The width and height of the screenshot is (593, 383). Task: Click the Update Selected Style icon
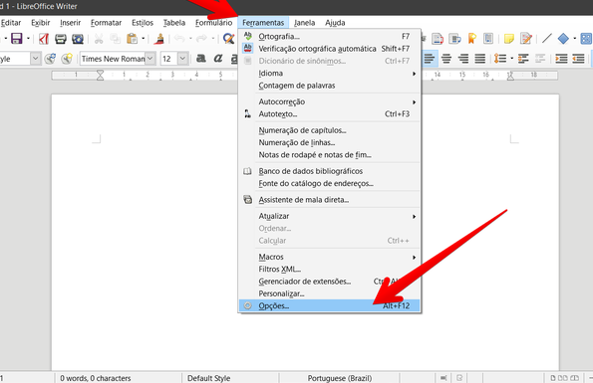click(50, 59)
